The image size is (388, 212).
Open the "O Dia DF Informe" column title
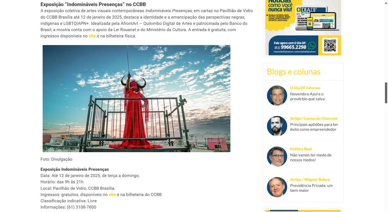click(x=305, y=88)
